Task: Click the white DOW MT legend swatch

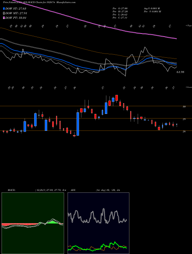Action: click(x=4, y=13)
